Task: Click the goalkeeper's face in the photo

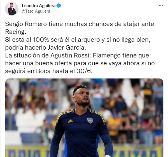Action: [x=83, y=97]
